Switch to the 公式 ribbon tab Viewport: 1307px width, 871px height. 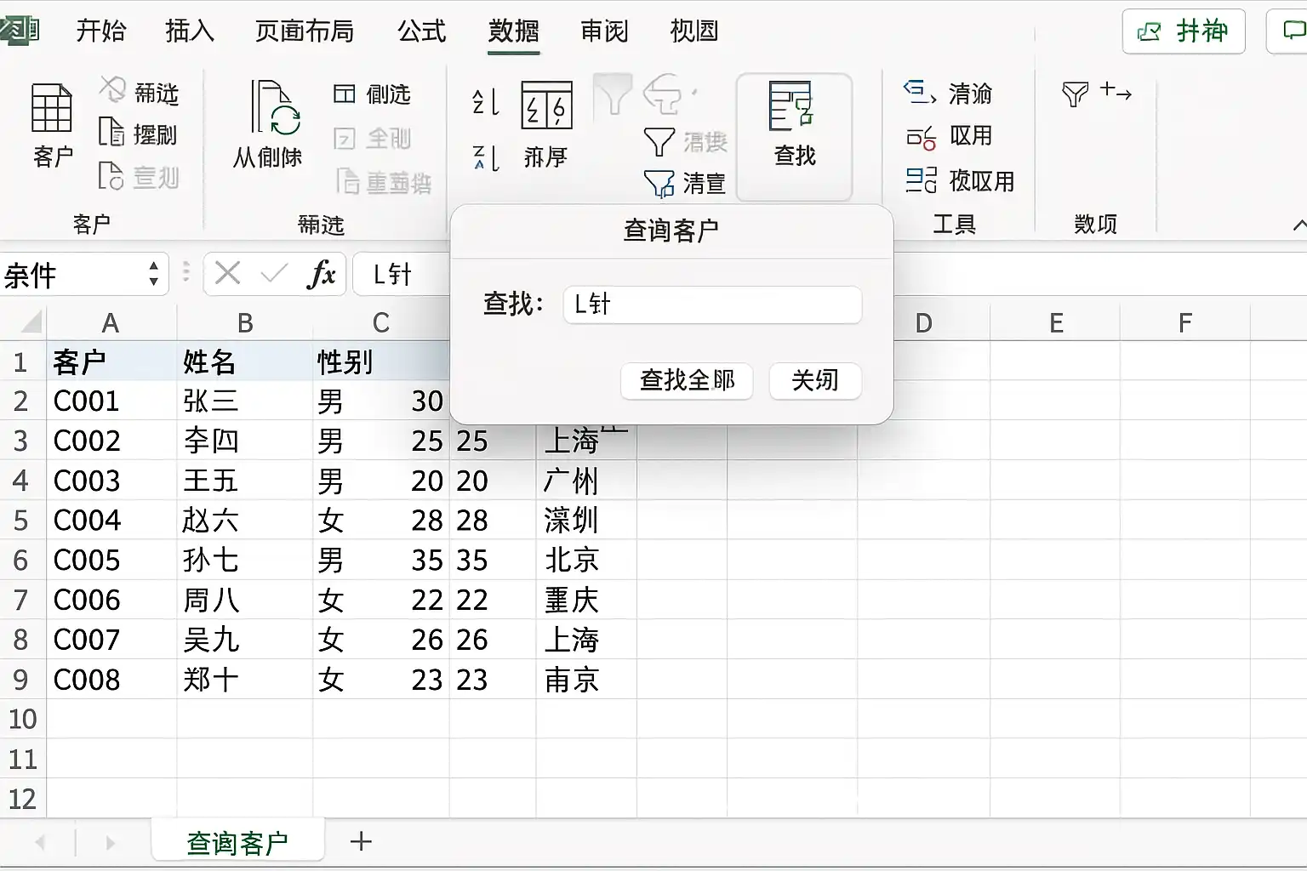coord(421,31)
